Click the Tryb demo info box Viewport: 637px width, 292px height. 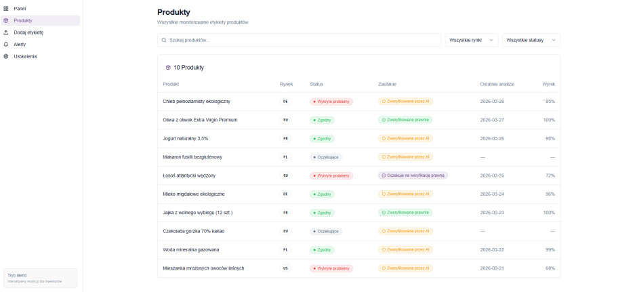[x=41, y=278]
